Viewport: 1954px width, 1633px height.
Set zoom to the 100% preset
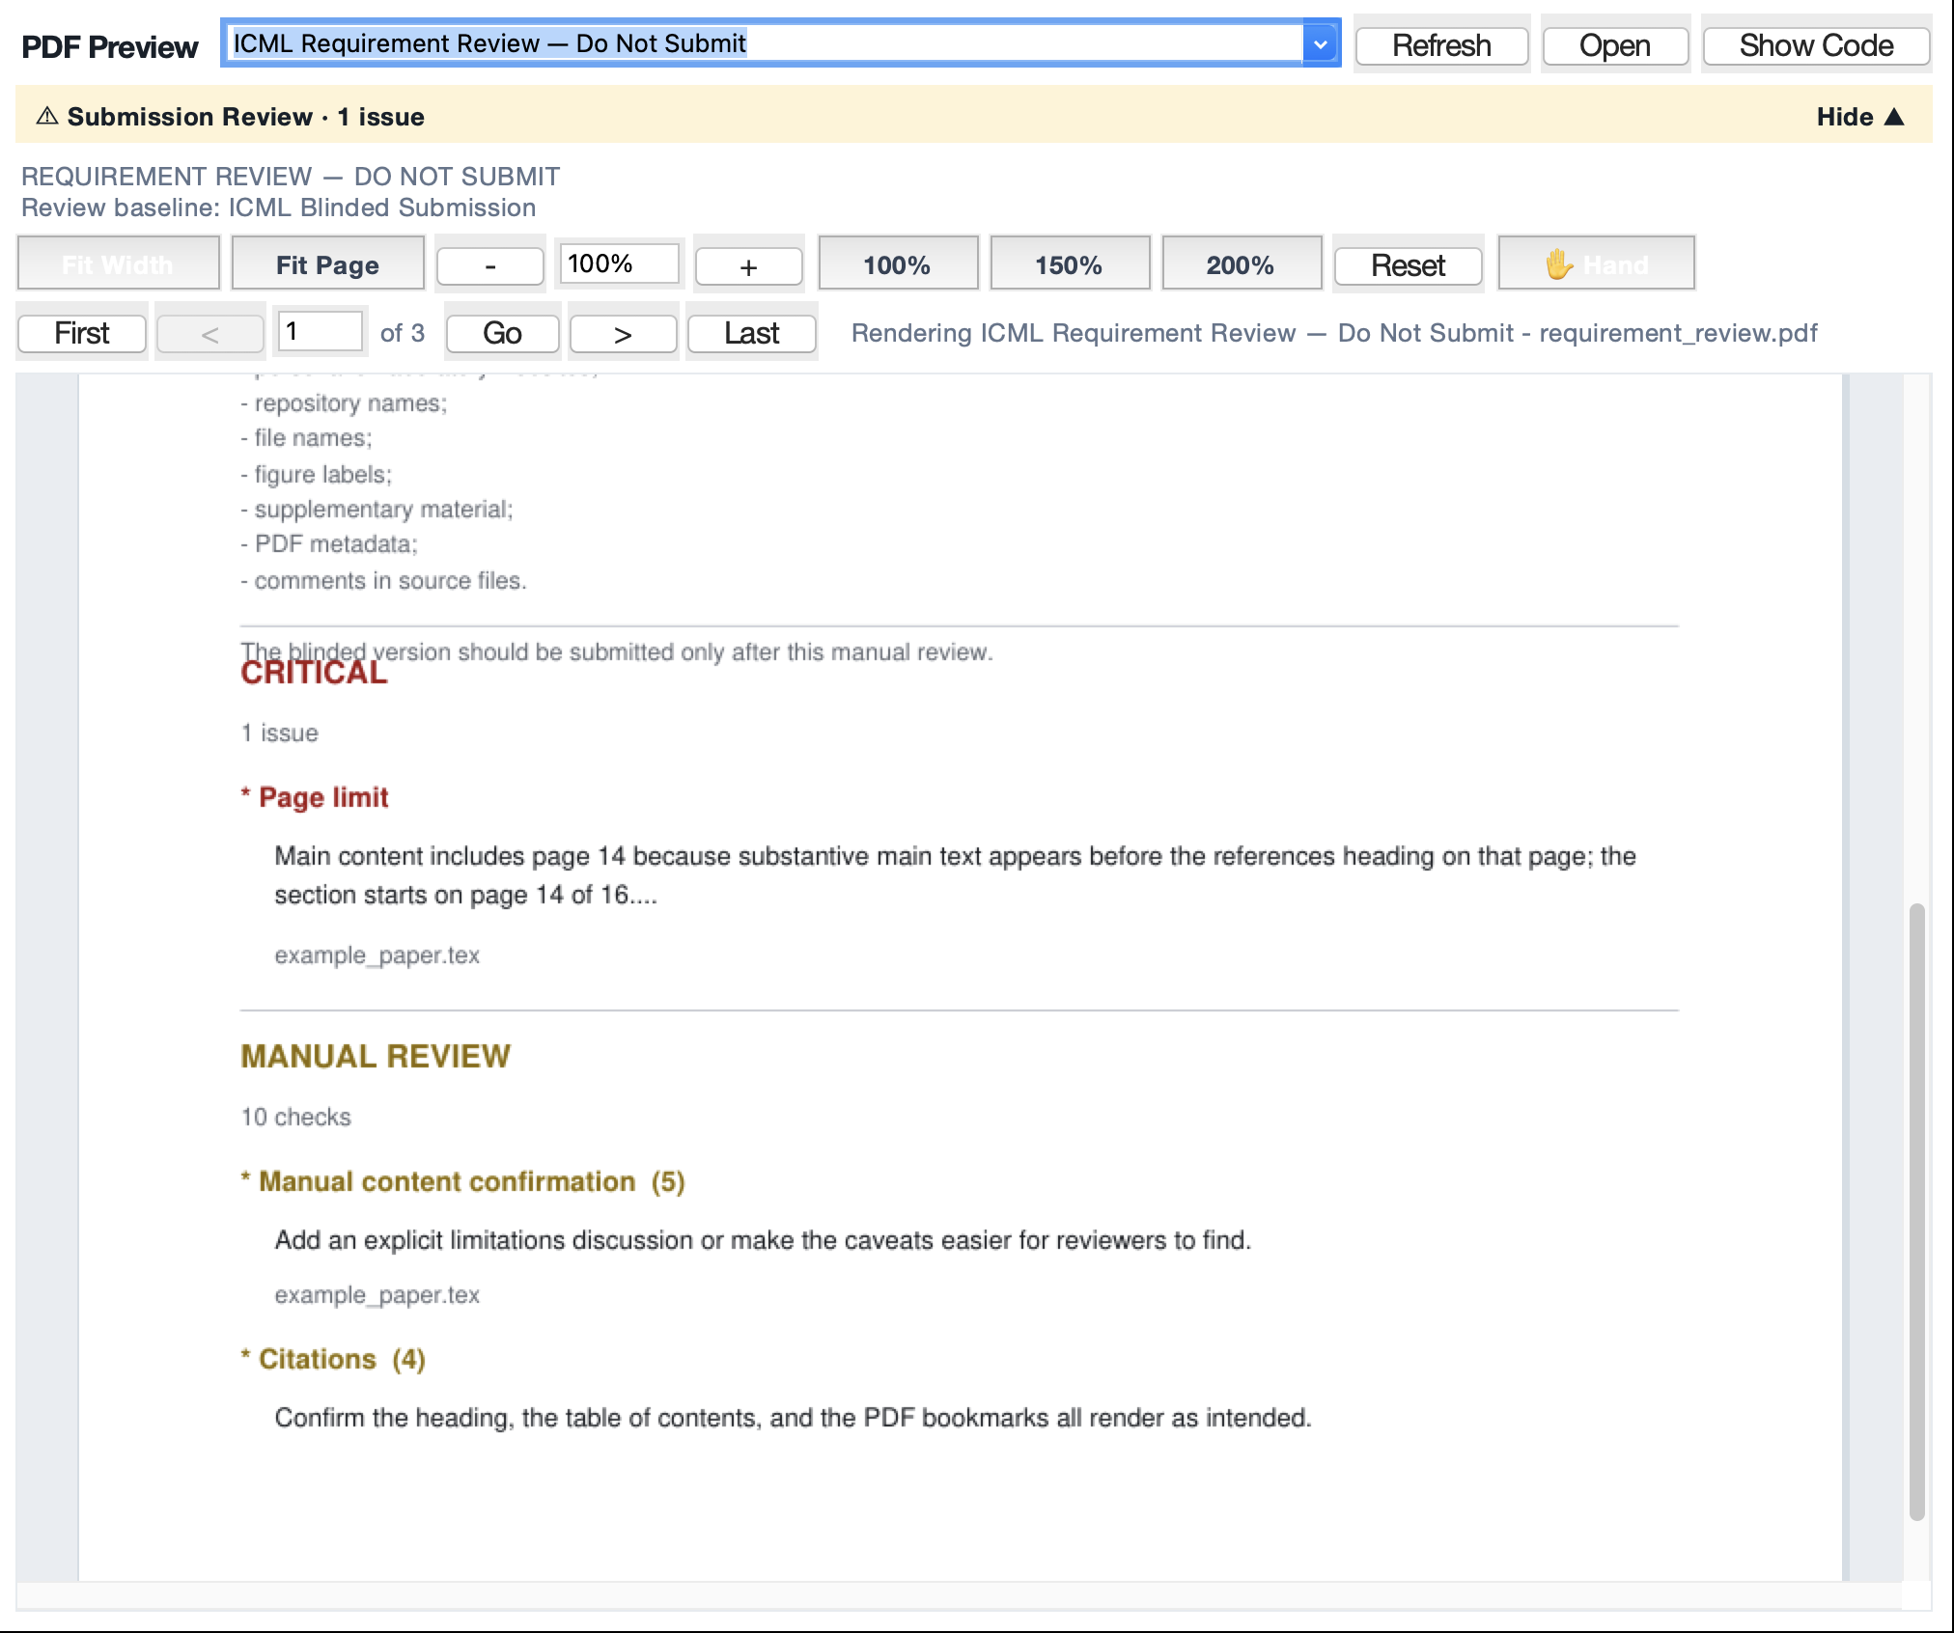click(x=897, y=264)
